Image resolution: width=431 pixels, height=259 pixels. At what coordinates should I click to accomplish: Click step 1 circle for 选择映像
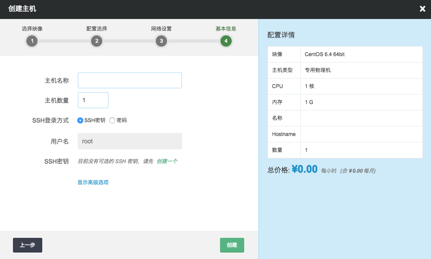pos(32,41)
